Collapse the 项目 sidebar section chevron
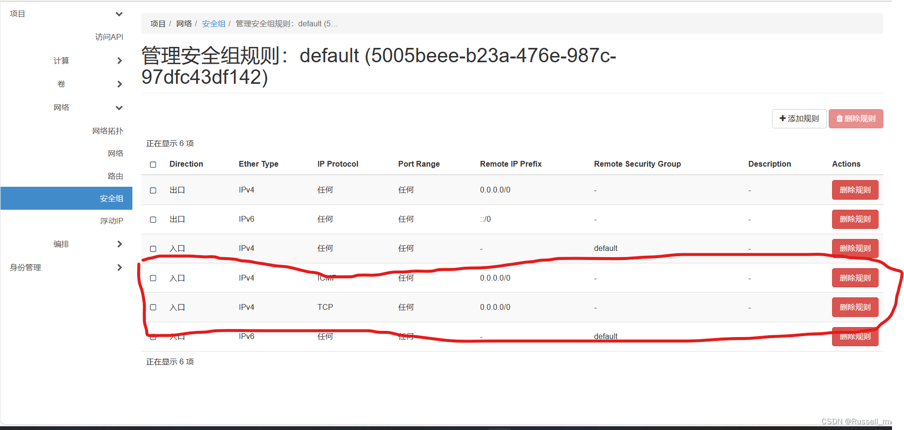 click(x=119, y=14)
